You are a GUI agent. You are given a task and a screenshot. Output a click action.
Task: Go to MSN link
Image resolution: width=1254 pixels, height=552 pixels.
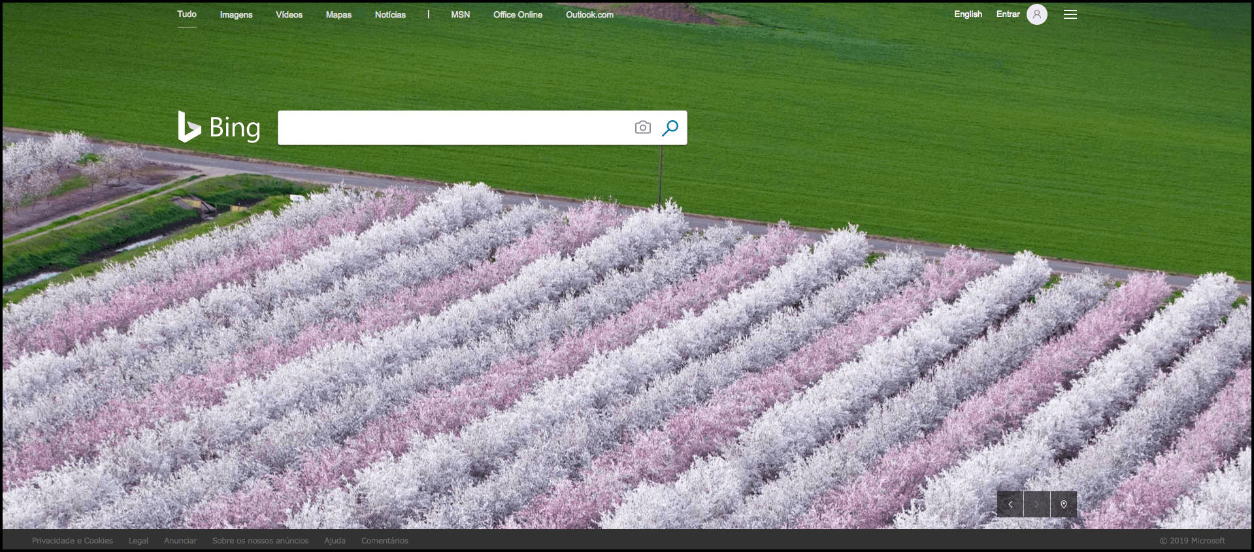[461, 14]
